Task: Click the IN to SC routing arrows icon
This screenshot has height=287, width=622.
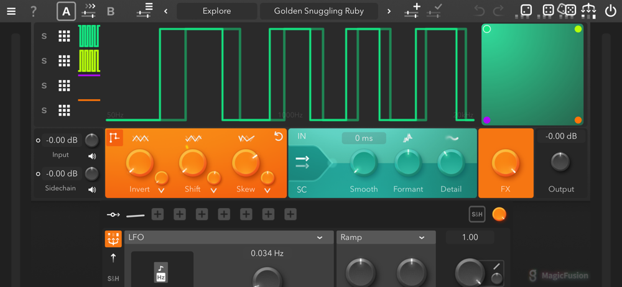Action: click(302, 162)
